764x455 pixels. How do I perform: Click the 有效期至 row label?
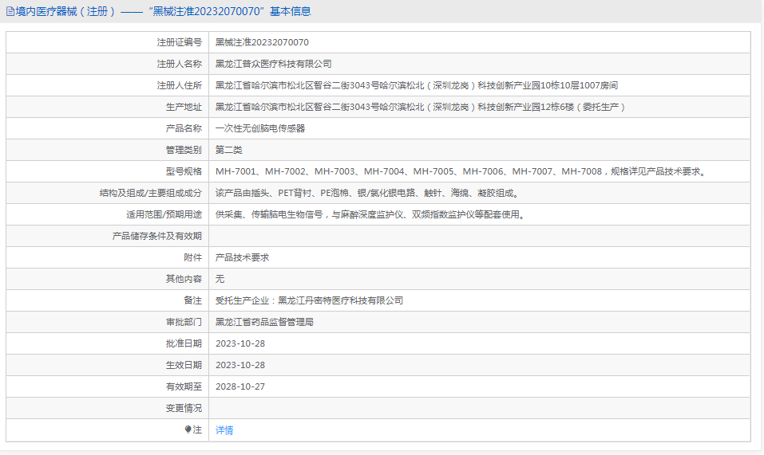tap(184, 386)
